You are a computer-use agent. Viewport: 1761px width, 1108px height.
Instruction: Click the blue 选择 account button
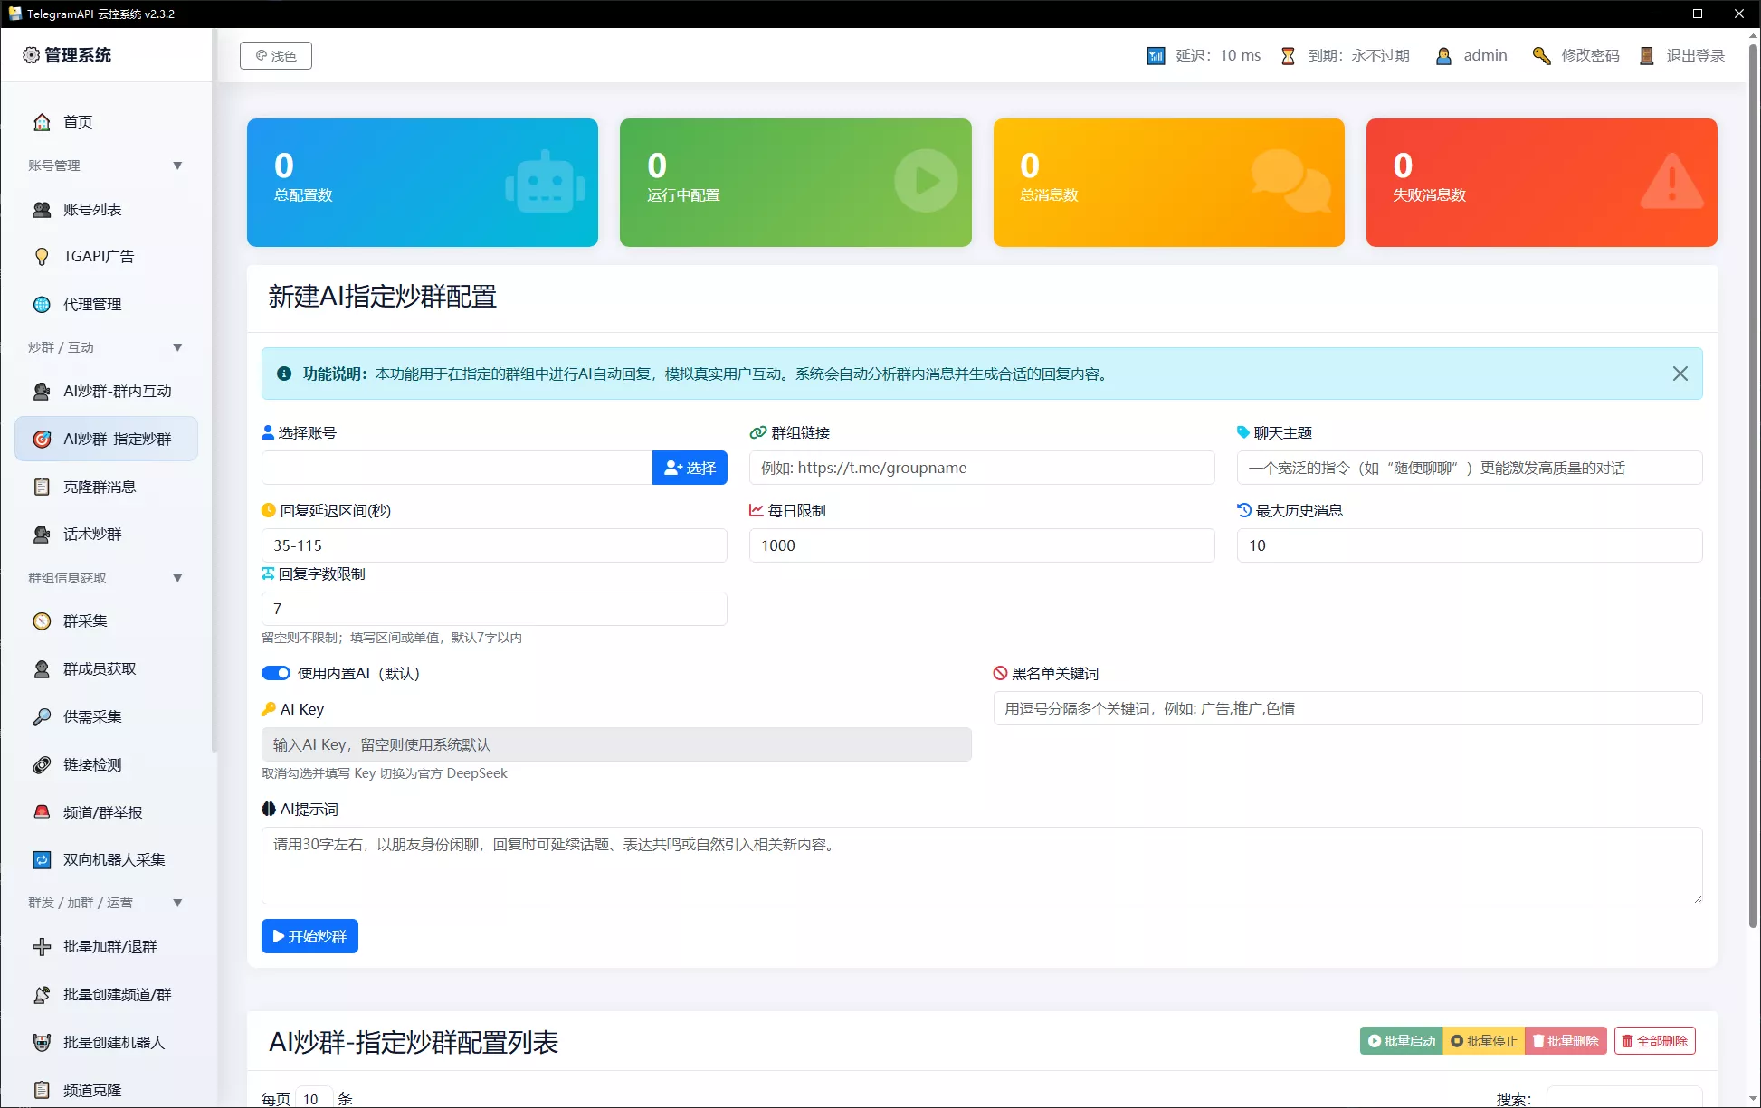pos(690,468)
